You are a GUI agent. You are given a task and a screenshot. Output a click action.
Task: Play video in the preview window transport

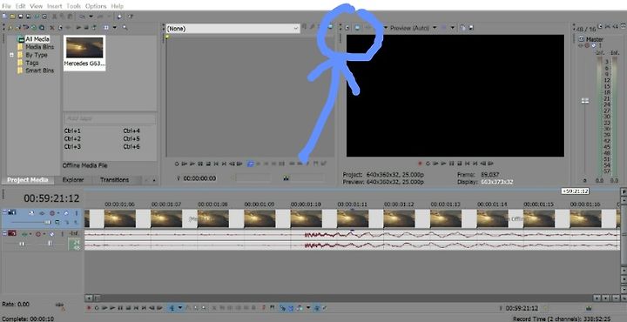tap(443, 164)
